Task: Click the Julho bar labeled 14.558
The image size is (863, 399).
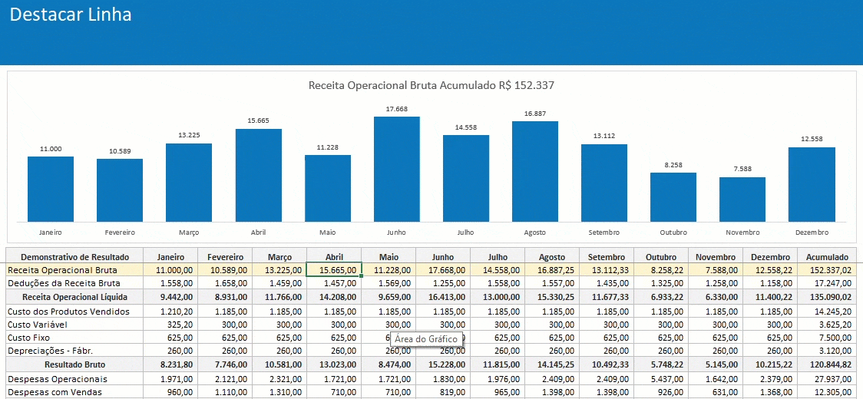Action: tap(466, 178)
